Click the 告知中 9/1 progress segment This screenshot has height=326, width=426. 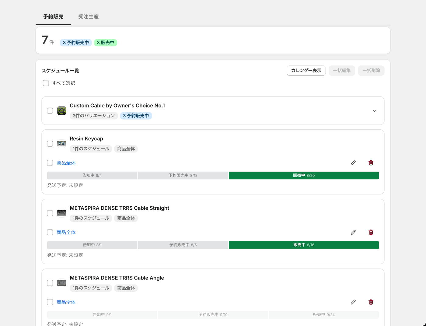click(x=102, y=315)
